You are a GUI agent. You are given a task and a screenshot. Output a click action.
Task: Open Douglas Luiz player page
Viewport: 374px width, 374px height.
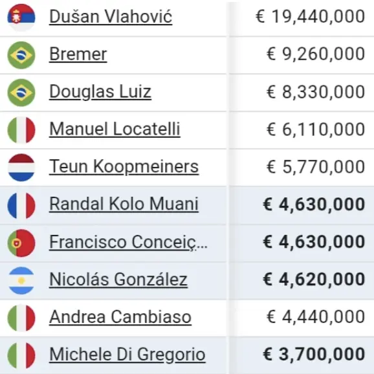point(100,92)
